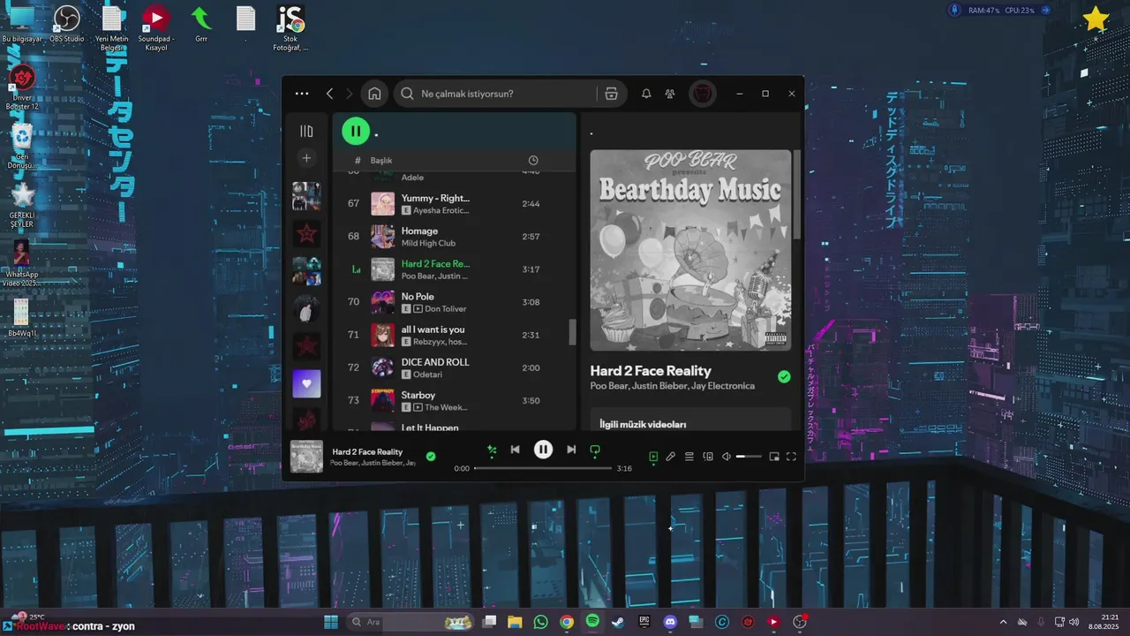Open Spotify three-dots app menu
The width and height of the screenshot is (1130, 636).
point(302,94)
